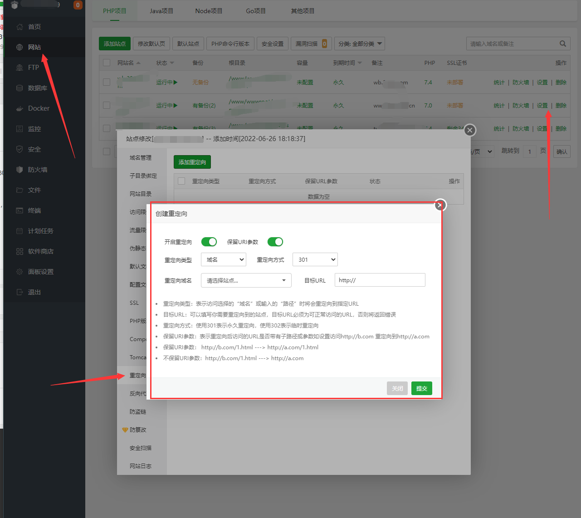Select 域名管理 in site settings menu
Screen dimensions: 581x518
141,157
